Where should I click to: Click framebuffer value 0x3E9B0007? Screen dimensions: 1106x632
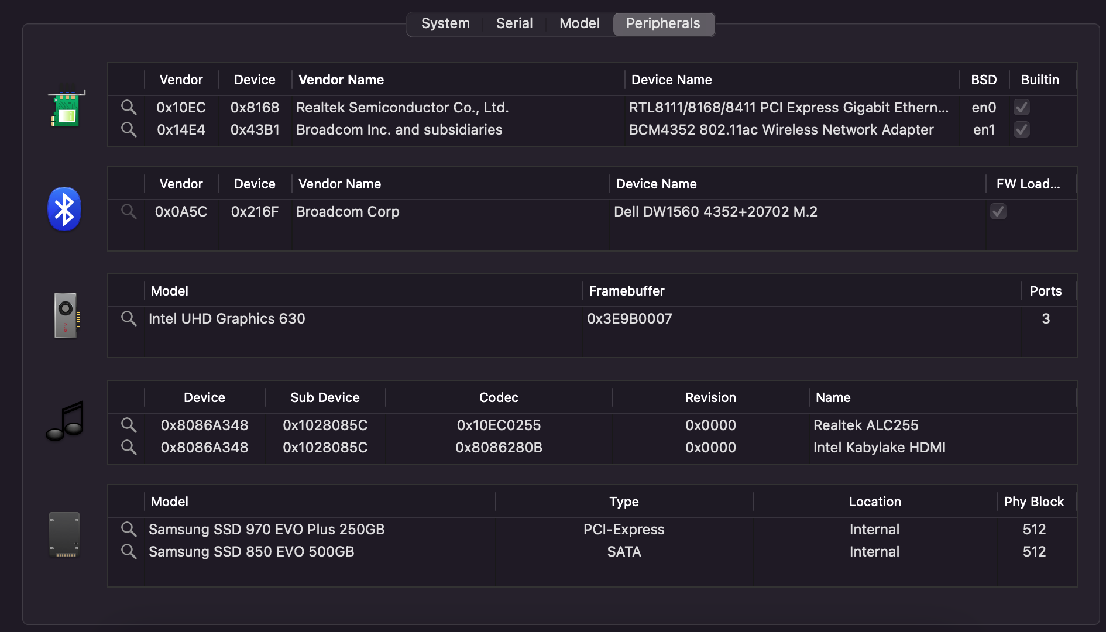click(x=629, y=318)
